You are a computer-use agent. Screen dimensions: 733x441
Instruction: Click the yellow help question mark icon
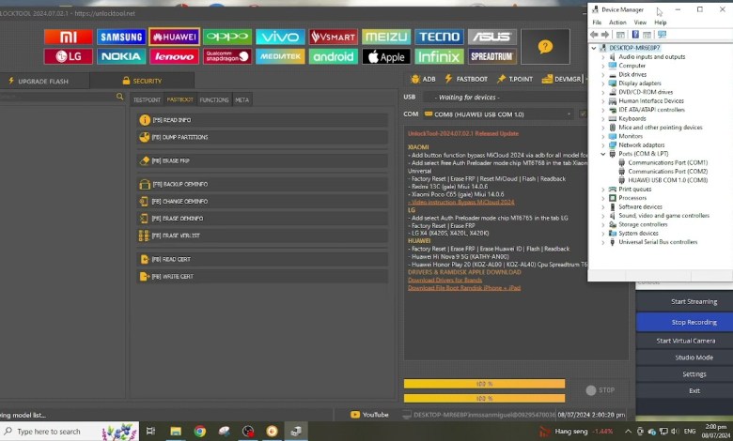(x=545, y=46)
